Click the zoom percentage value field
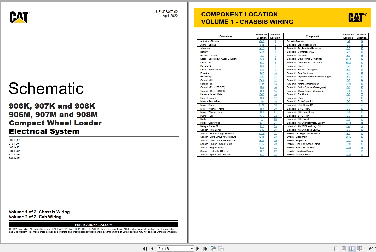 click(372, 249)
